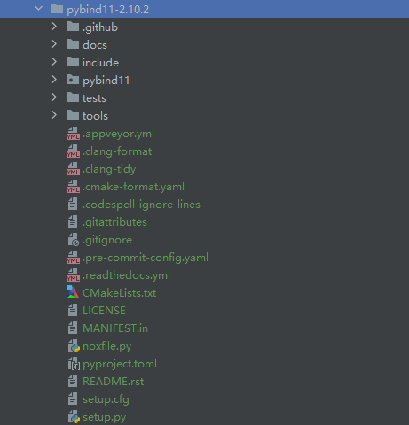Expand the tests folder chevron
The image size is (409, 425).
click(x=54, y=97)
